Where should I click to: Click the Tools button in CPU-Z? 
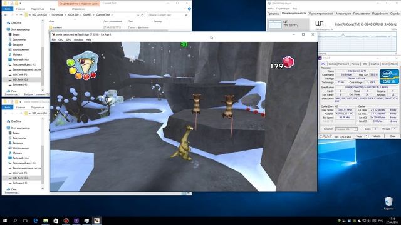coord(359,136)
